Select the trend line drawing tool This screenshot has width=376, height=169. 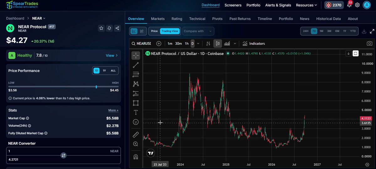136,65
